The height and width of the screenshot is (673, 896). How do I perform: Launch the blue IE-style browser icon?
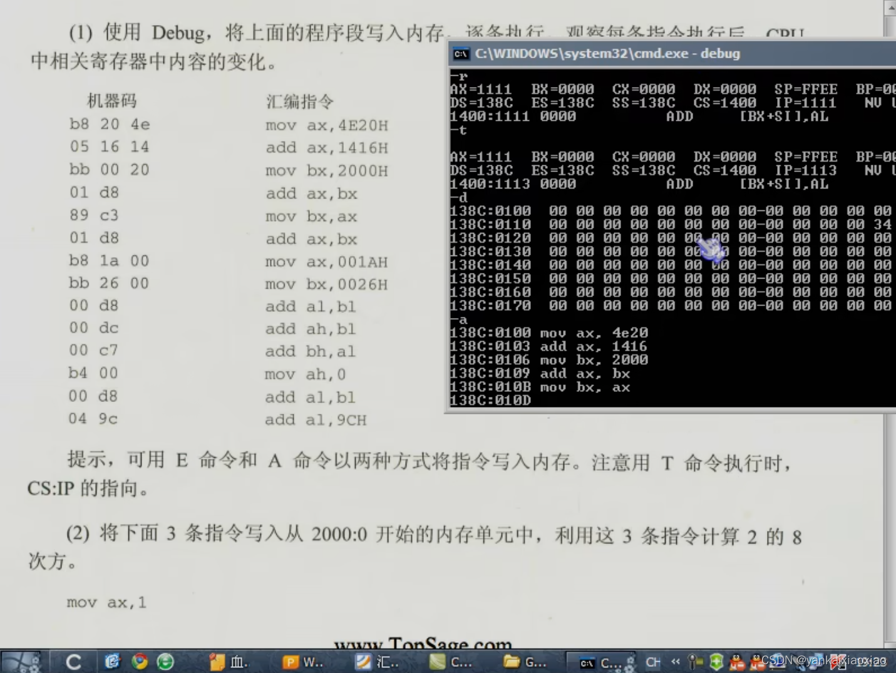pos(111,661)
